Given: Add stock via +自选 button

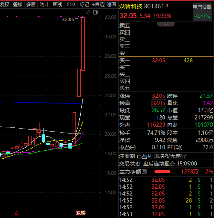Looking at the screenshot, I should tap(98, 4).
